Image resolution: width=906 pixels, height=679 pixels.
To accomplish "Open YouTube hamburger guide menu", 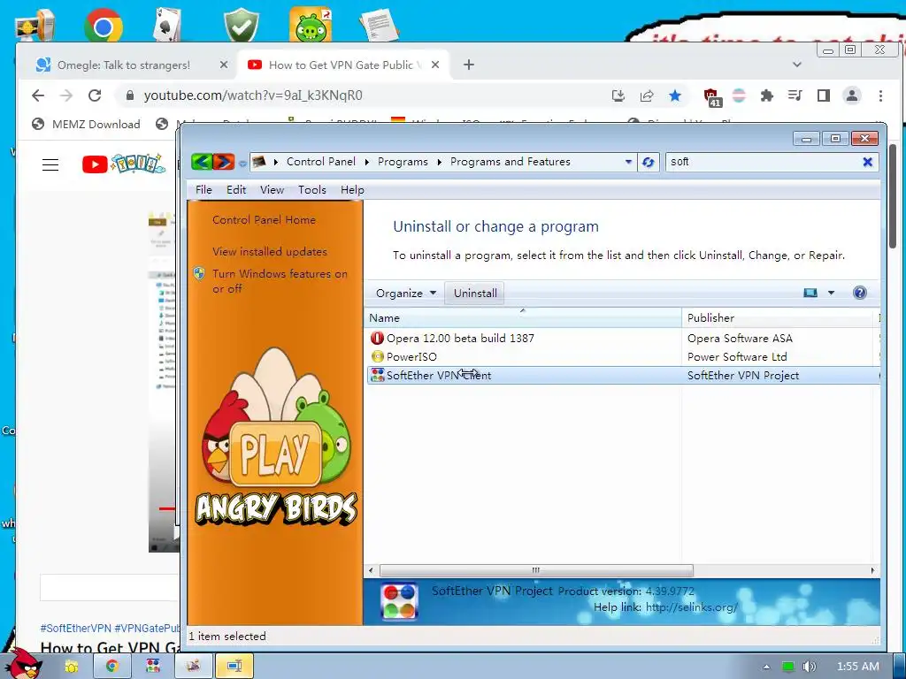I will (x=50, y=165).
